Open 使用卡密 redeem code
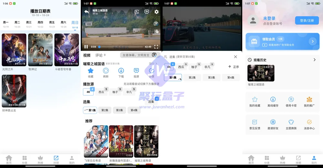Screen dimensions: 323x168 (291, 102)
